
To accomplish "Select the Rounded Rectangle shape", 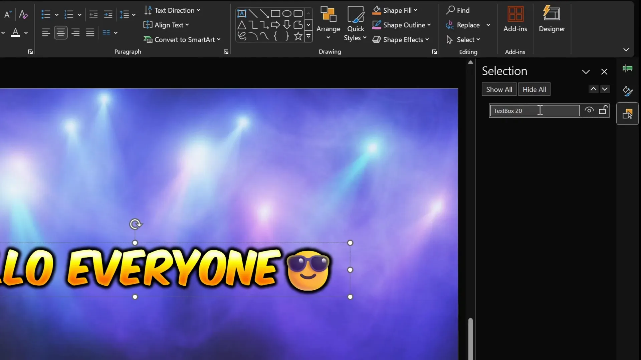I will pyautogui.click(x=298, y=14).
